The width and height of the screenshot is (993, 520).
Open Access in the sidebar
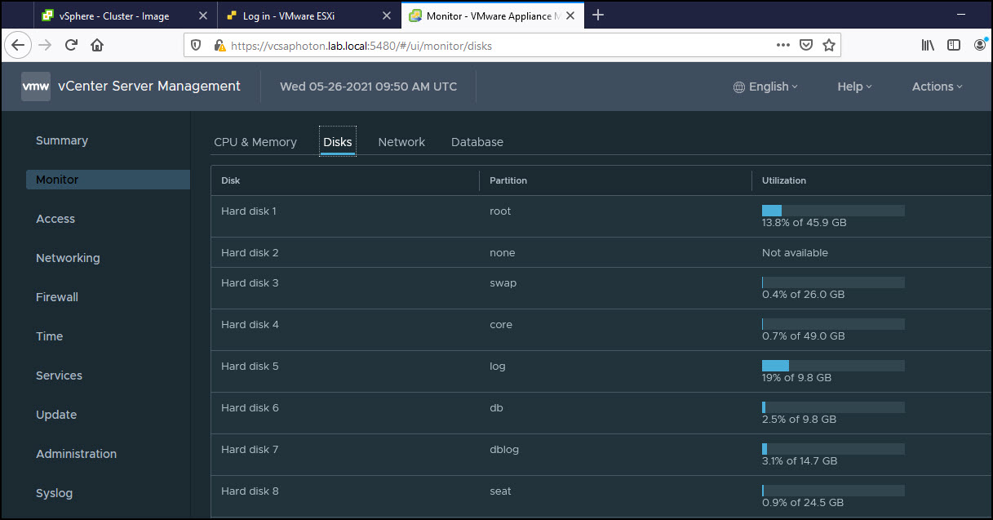tap(55, 219)
